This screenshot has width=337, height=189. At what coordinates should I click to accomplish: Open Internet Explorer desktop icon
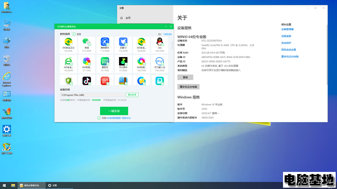pyautogui.click(x=7, y=79)
